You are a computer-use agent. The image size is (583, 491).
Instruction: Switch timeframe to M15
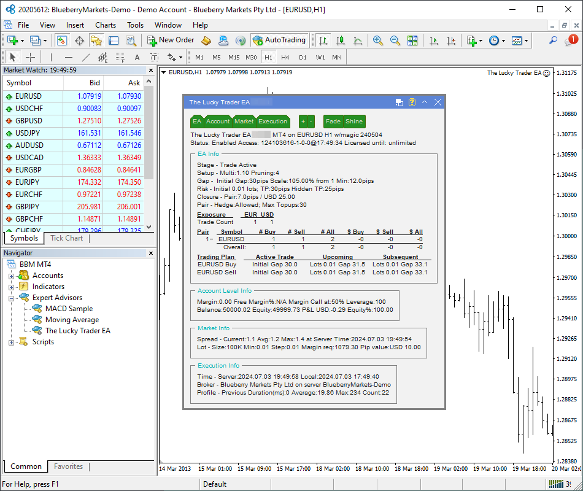[234, 57]
